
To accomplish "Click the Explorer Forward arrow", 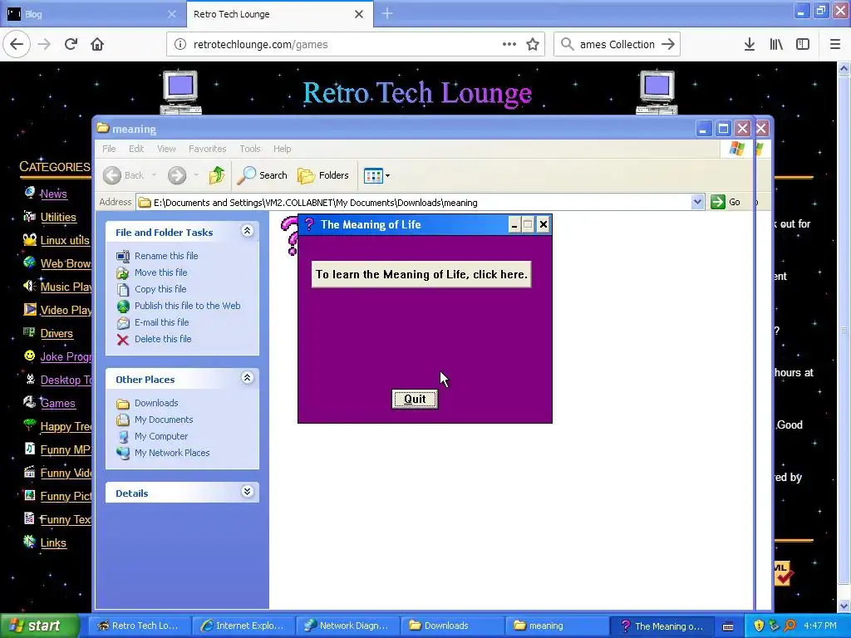I will (x=176, y=175).
